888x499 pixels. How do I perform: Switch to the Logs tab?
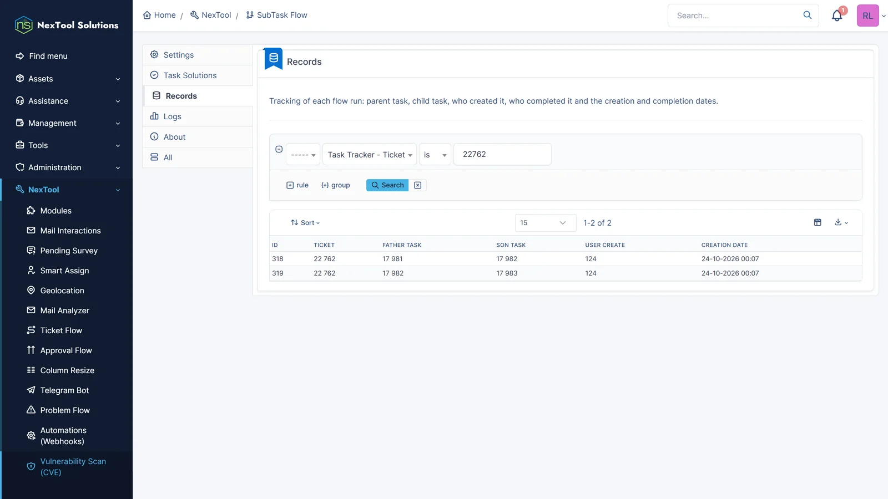198,116
